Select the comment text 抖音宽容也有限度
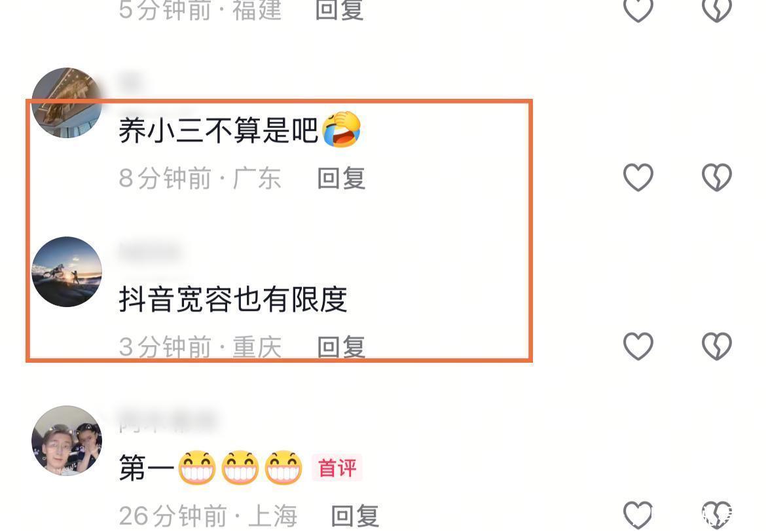The image size is (766, 531). [x=233, y=299]
